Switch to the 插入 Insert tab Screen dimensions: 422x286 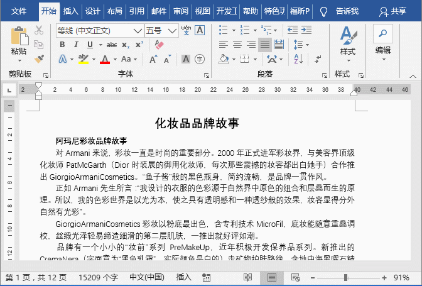71,11
